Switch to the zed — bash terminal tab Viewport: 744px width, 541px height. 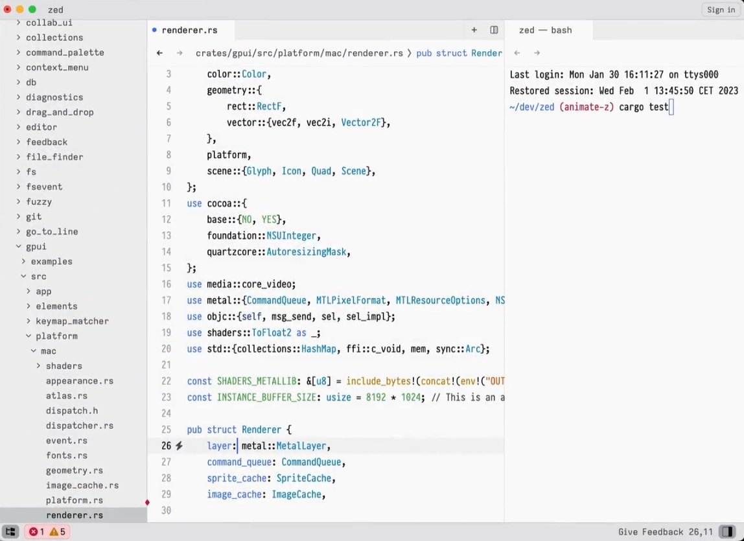click(545, 30)
